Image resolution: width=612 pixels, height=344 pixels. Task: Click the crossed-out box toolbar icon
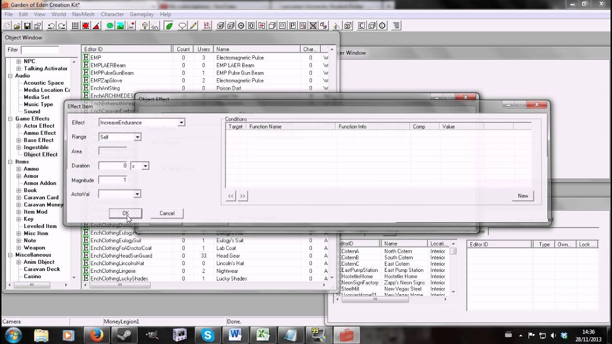[313, 26]
